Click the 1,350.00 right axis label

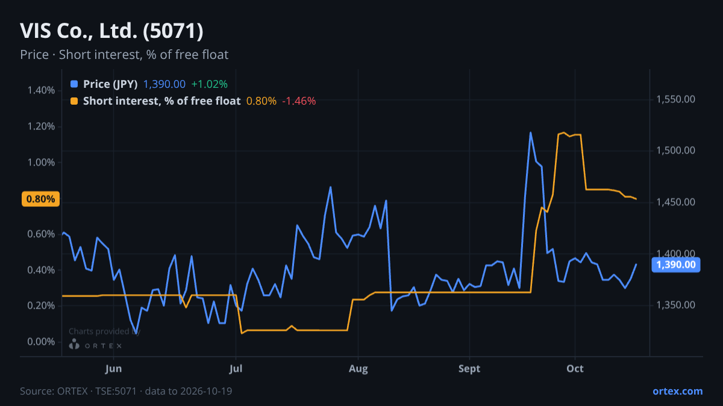675,306
